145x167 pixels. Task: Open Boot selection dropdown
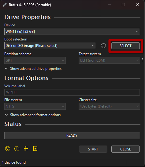pyautogui.click(x=50, y=46)
